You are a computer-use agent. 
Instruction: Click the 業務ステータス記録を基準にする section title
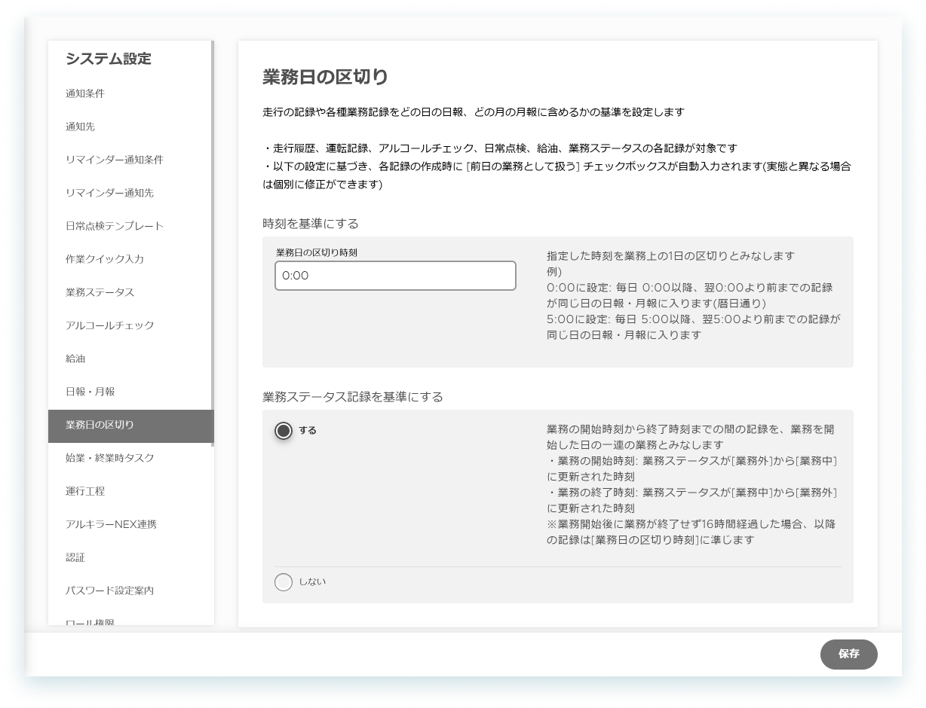pyautogui.click(x=353, y=397)
